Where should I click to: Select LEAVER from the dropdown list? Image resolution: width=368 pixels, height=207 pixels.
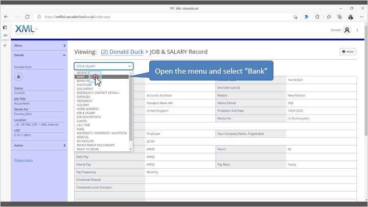click(x=102, y=121)
